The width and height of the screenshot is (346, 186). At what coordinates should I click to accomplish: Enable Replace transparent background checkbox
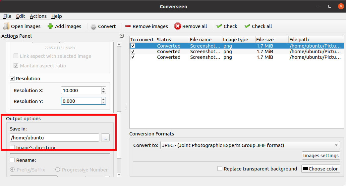tap(219, 168)
